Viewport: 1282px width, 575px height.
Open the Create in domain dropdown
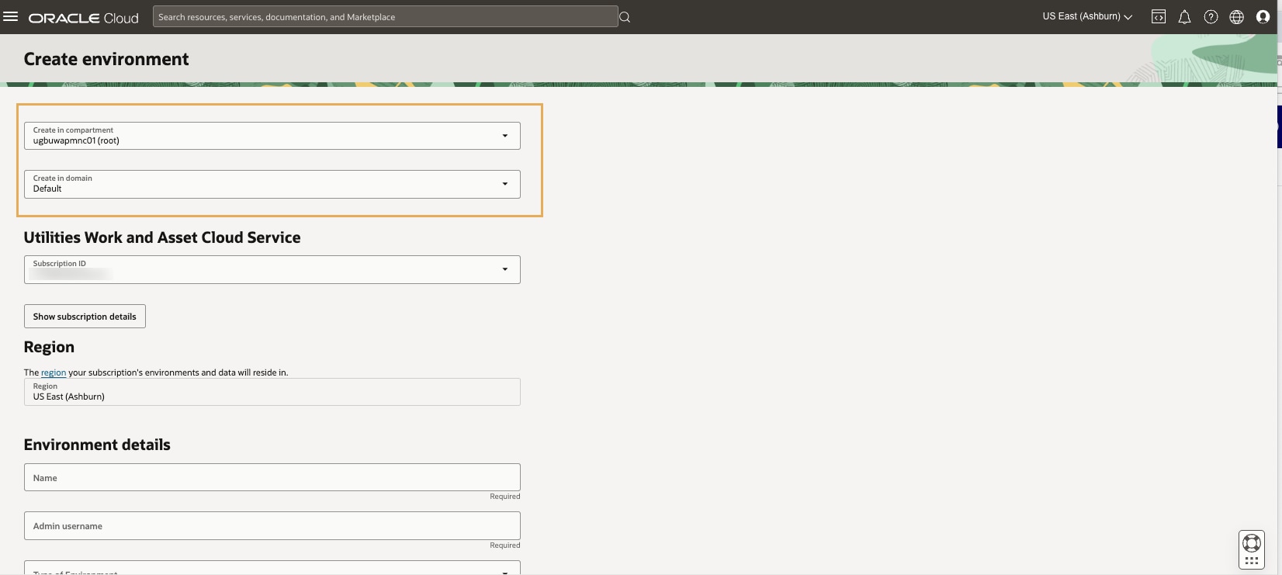click(x=272, y=184)
